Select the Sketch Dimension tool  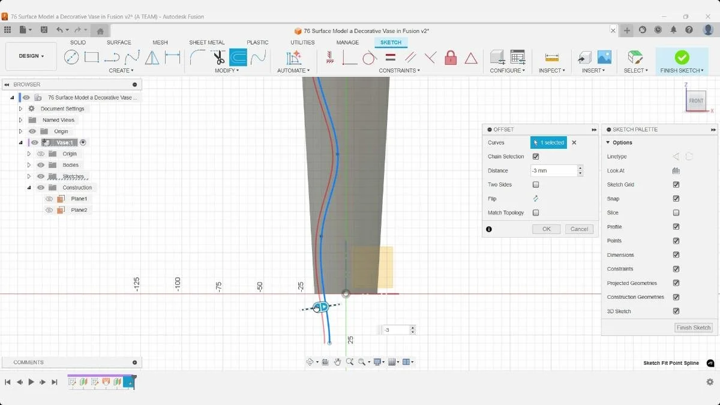click(173, 58)
